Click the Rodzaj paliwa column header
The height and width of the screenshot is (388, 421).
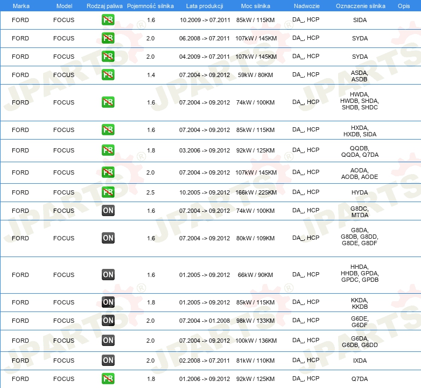tap(104, 6)
